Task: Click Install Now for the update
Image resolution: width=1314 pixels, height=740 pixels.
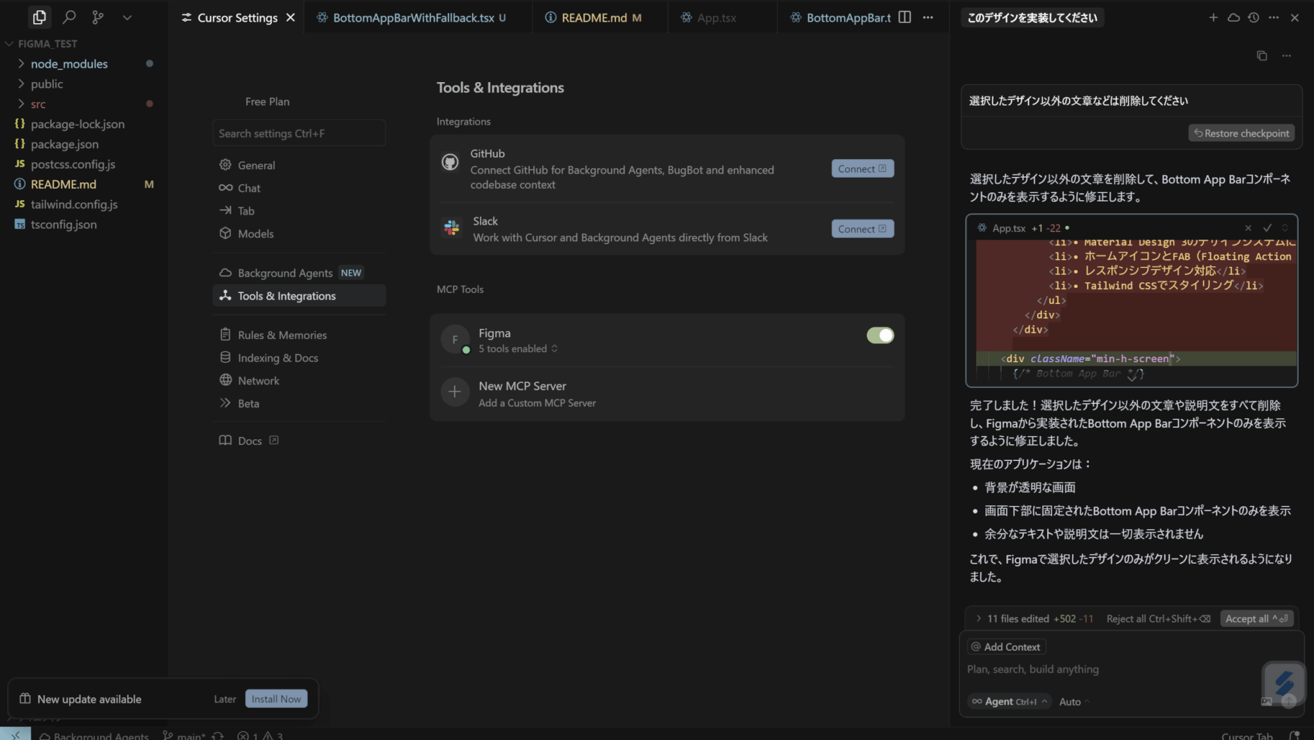Action: 276,698
